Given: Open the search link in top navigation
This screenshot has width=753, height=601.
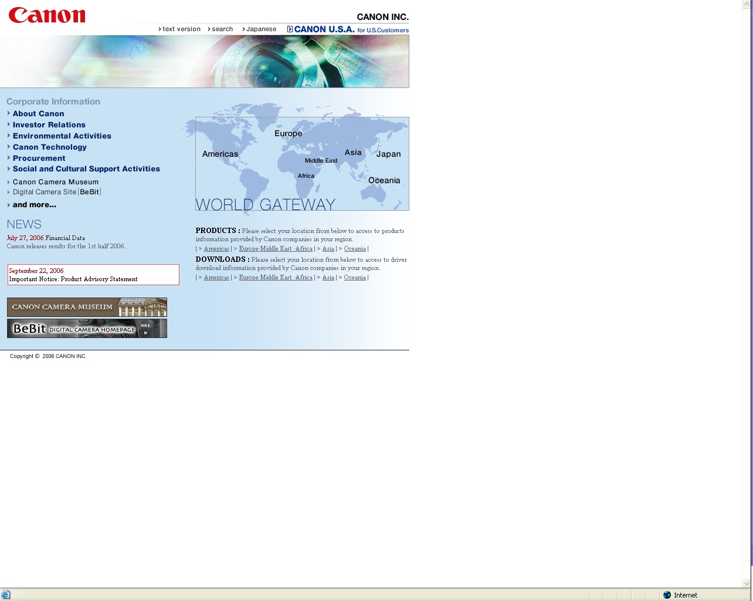Looking at the screenshot, I should pos(222,29).
